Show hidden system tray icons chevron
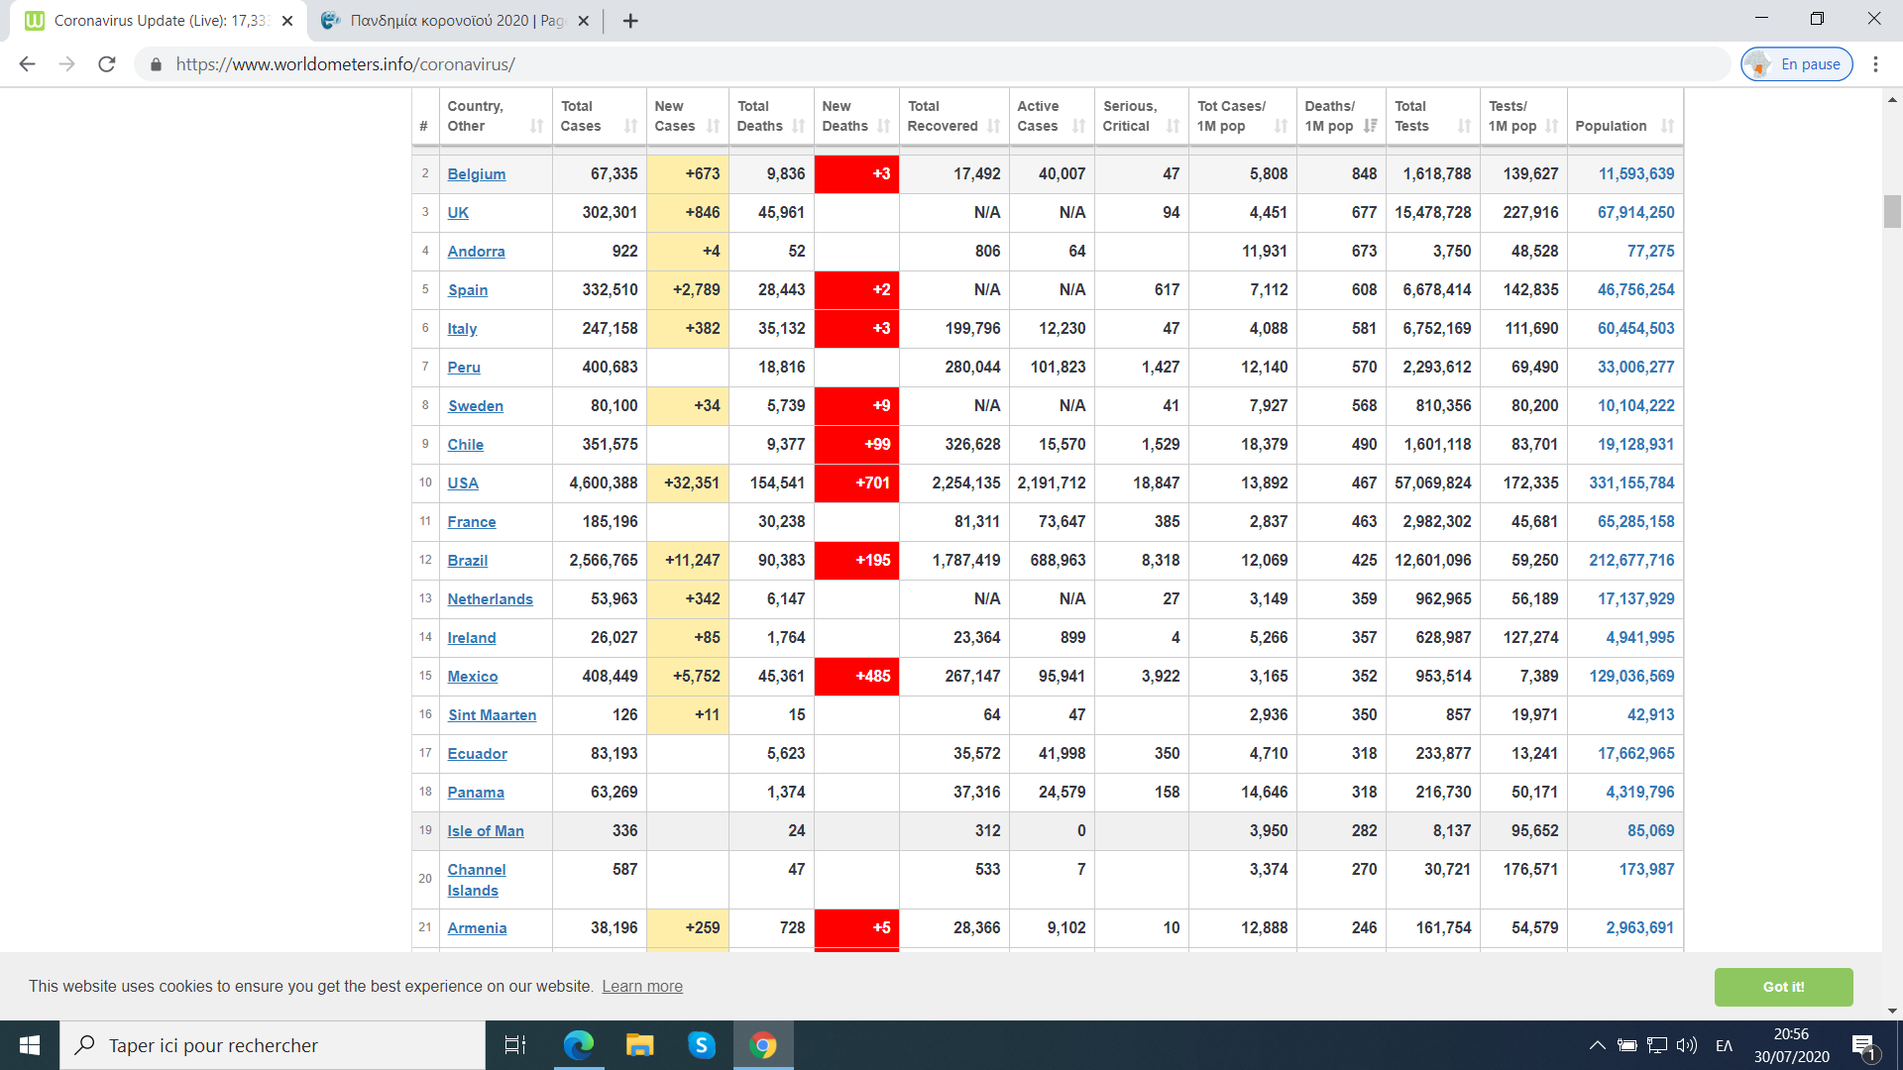Screen dimensions: 1903x1070 [x=1597, y=1045]
